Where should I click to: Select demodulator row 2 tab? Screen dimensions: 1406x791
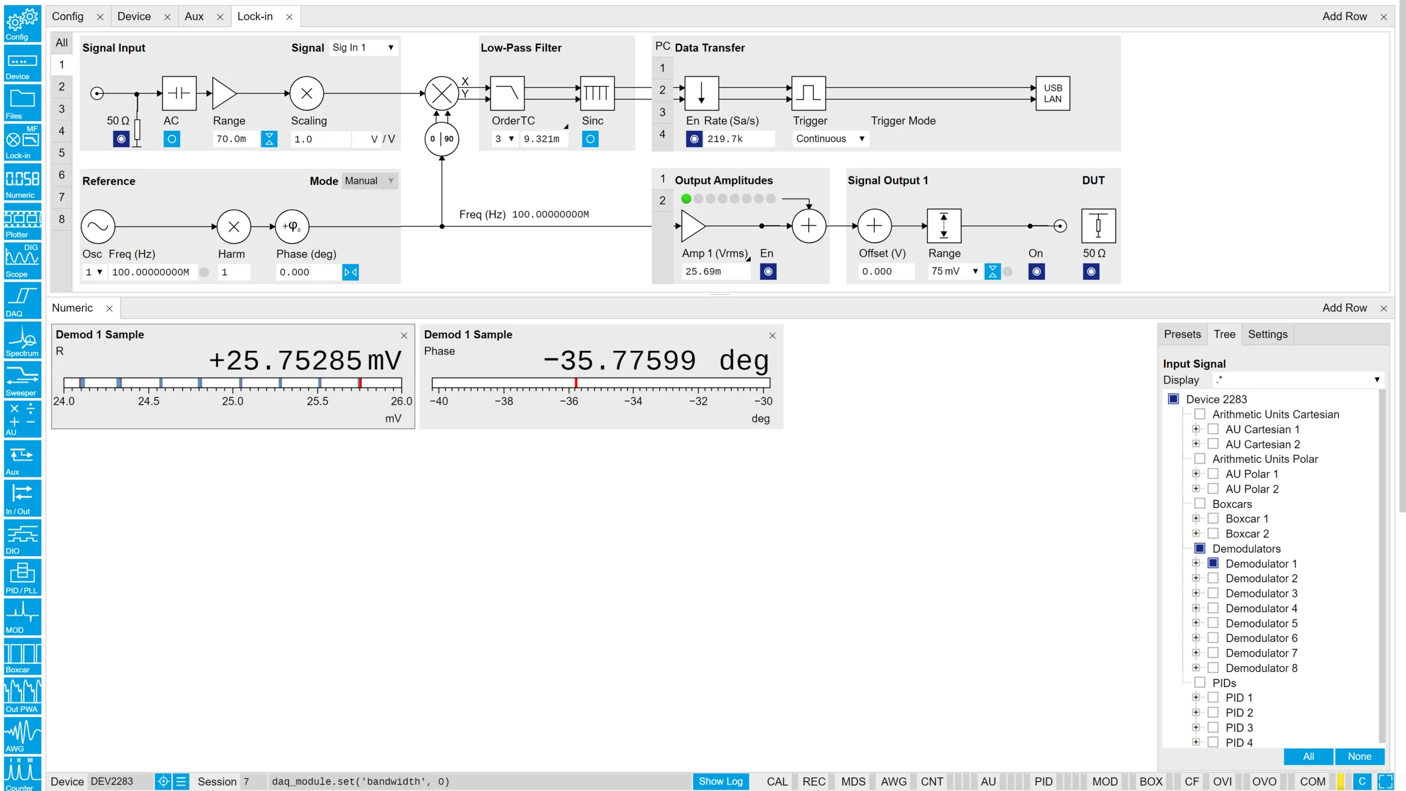[x=61, y=87]
